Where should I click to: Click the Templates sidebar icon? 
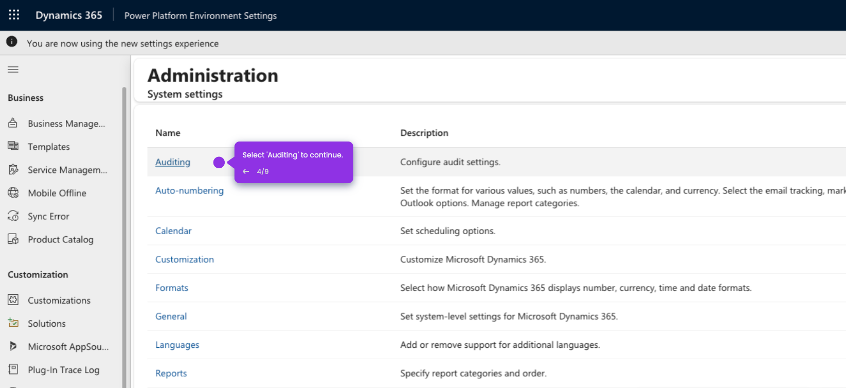pos(13,146)
